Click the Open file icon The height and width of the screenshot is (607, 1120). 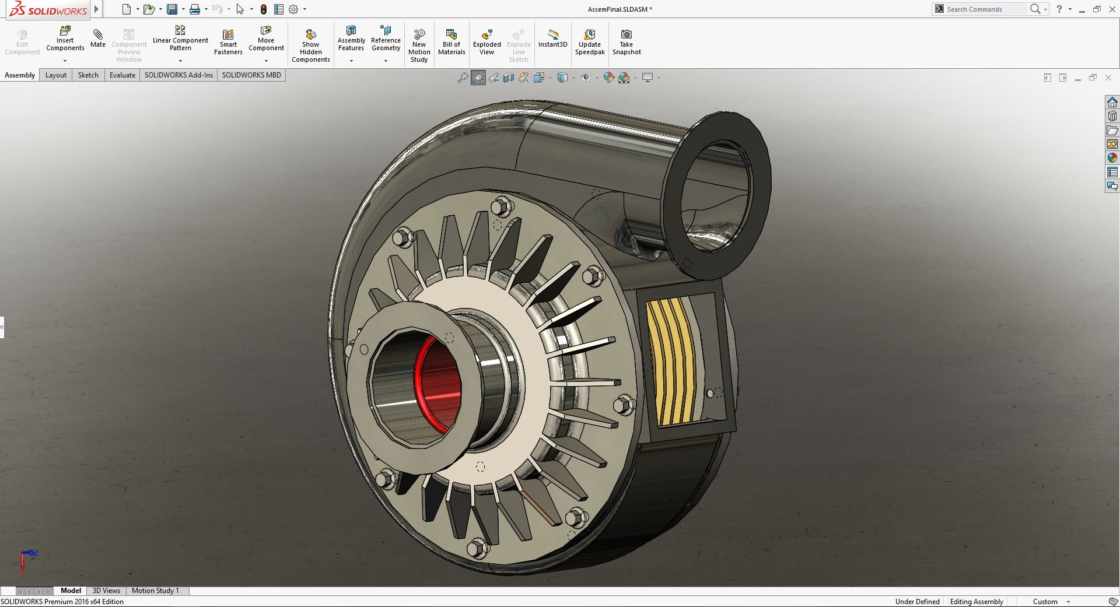point(149,9)
